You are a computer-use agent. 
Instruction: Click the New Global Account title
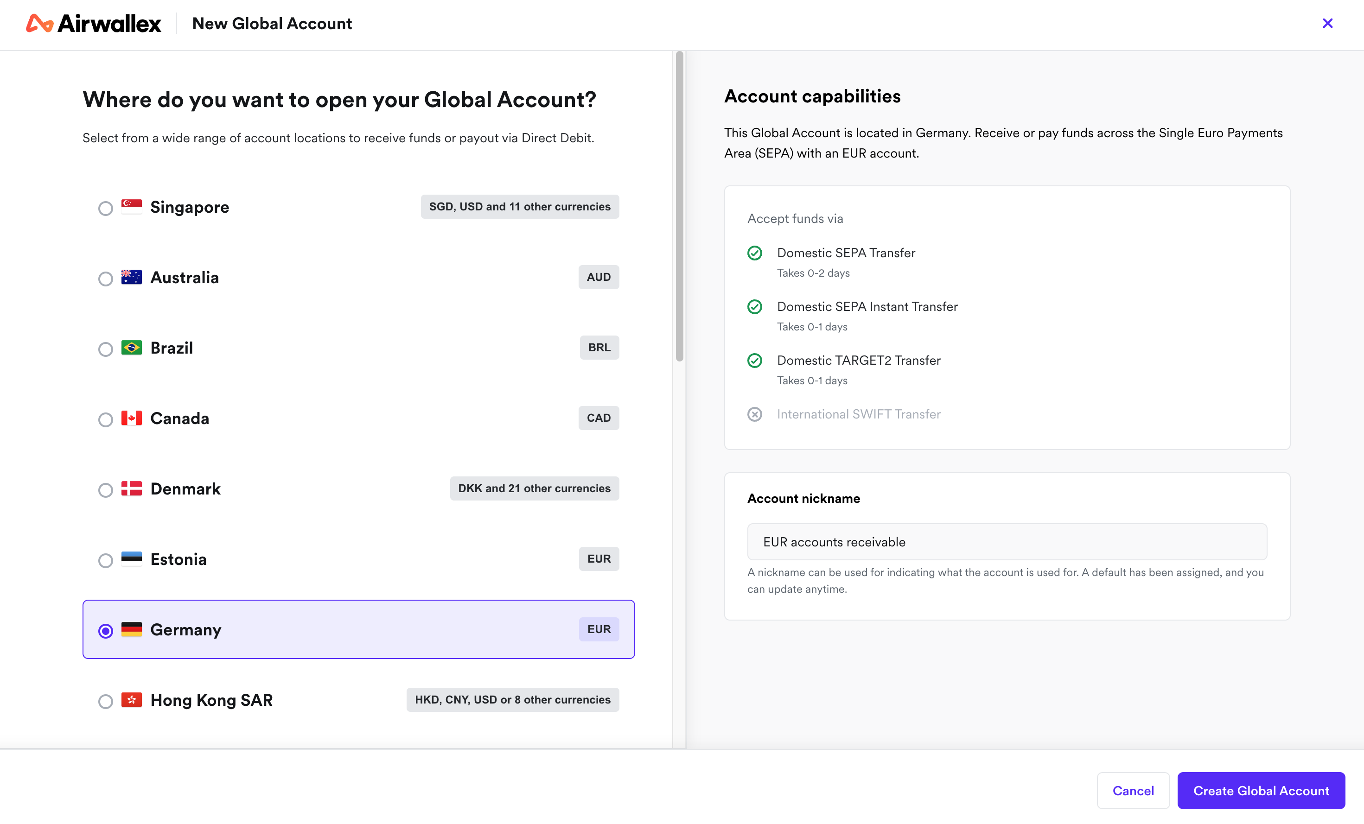[x=272, y=24]
